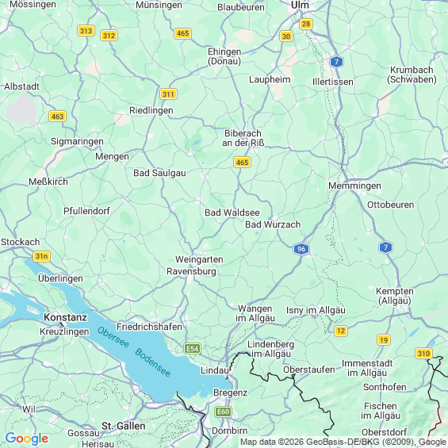Click the 311 road shield above Riedlingen

[x=168, y=94]
